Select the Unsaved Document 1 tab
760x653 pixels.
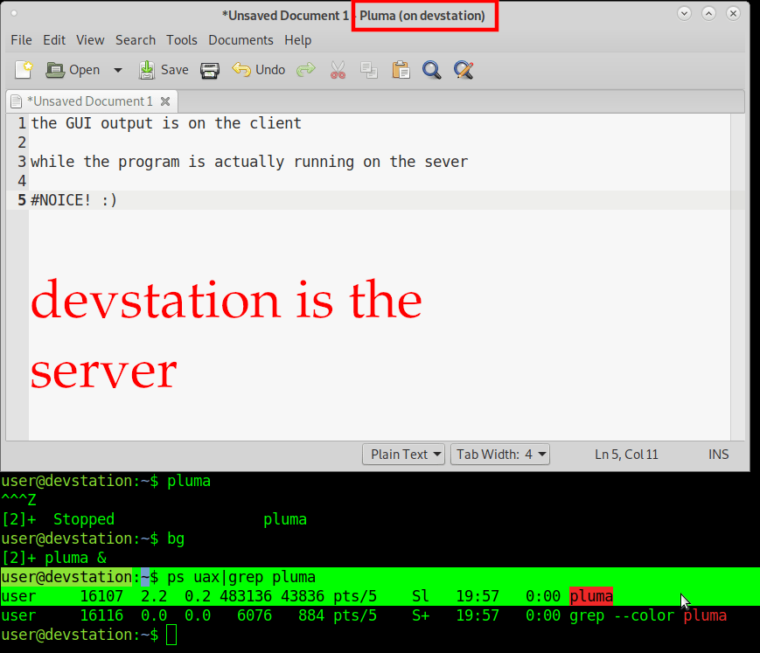pos(87,101)
